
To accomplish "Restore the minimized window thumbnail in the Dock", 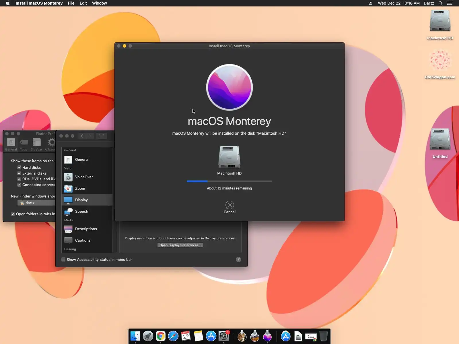I will pos(311,337).
